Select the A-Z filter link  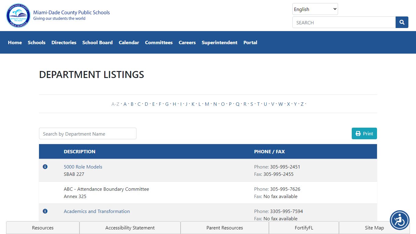point(115,104)
